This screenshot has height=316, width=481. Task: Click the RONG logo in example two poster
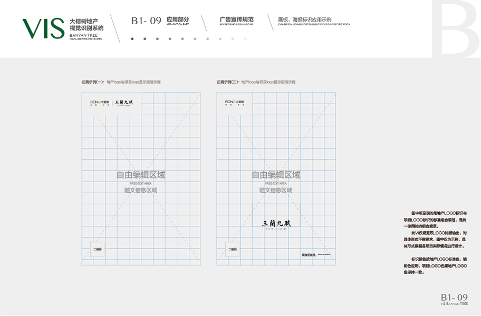point(235,103)
